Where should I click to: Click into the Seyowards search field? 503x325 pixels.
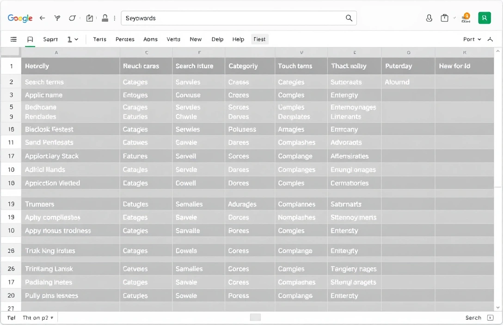pos(239,18)
